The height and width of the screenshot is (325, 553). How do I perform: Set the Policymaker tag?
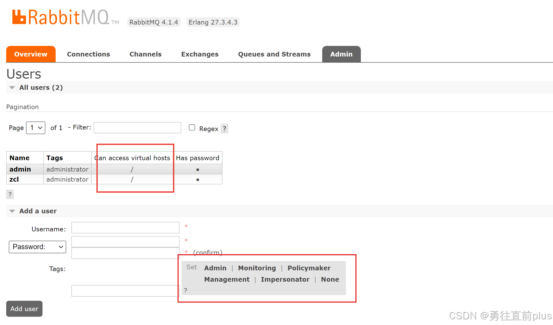tap(309, 268)
